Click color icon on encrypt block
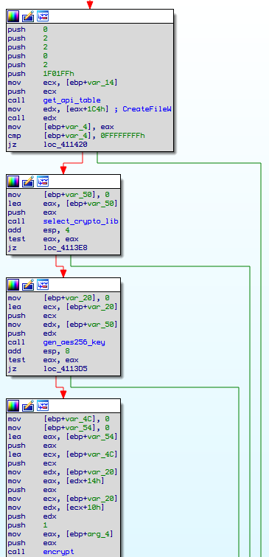 [13, 406]
